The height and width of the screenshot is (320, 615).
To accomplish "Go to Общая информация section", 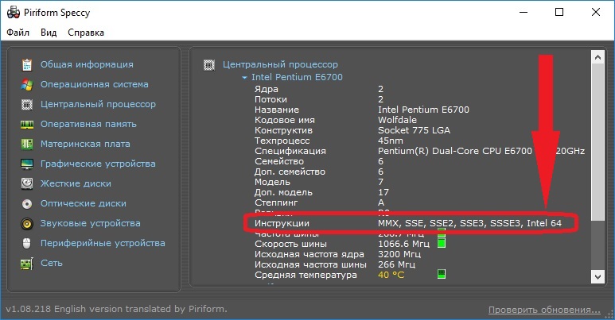I will (x=87, y=64).
